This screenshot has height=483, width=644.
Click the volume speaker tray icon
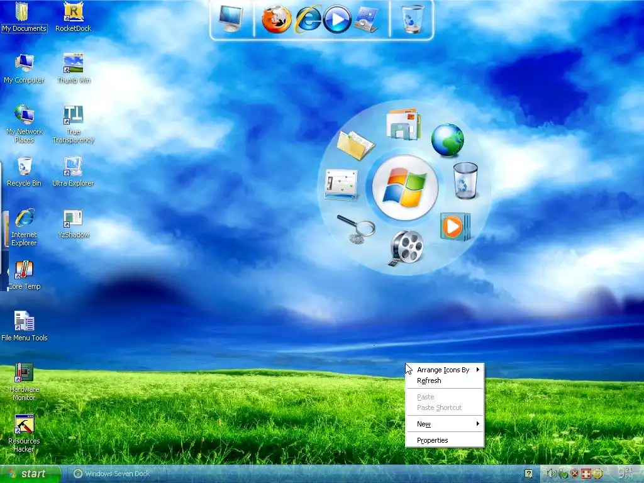pos(552,474)
